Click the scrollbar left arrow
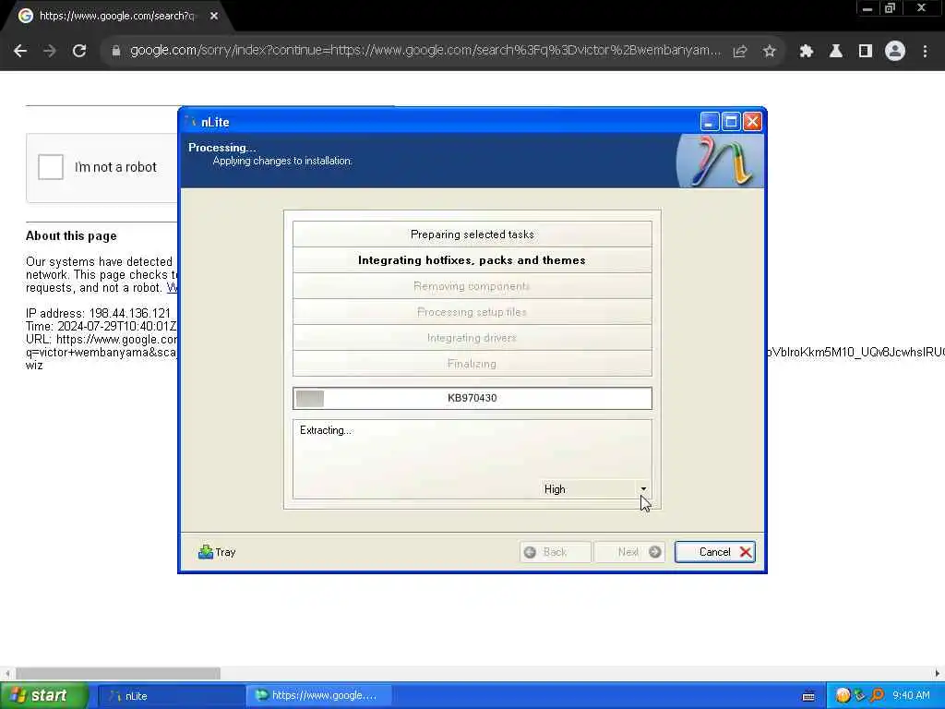Screen dimensions: 945x709 tap(7, 673)
